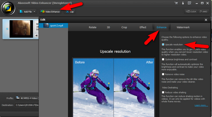Open the Learn more link
Screen dimensions: 212x117
(201, 105)
